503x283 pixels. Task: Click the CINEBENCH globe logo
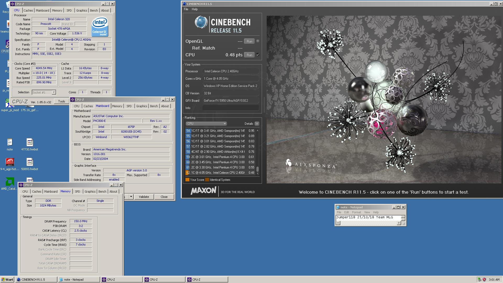click(201, 22)
